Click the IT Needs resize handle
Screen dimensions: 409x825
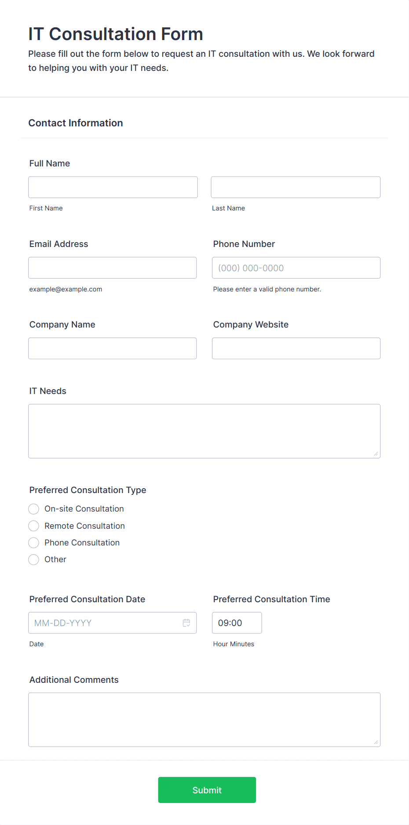click(x=376, y=454)
